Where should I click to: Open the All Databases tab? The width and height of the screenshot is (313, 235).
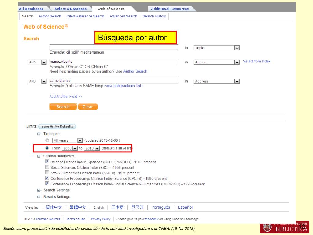[x=31, y=9]
